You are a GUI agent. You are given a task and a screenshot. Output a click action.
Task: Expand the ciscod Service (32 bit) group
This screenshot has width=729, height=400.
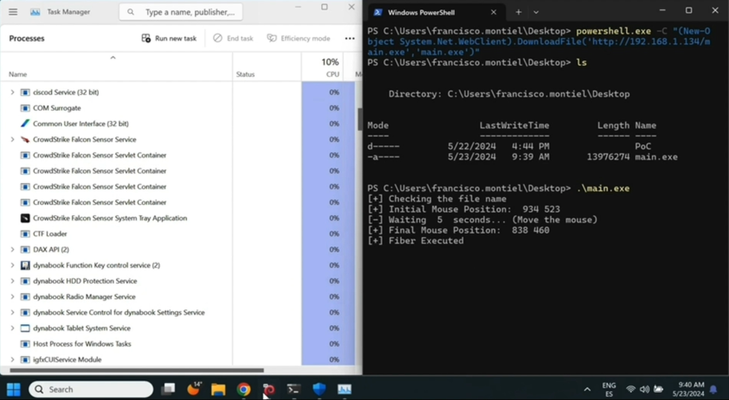(x=12, y=92)
